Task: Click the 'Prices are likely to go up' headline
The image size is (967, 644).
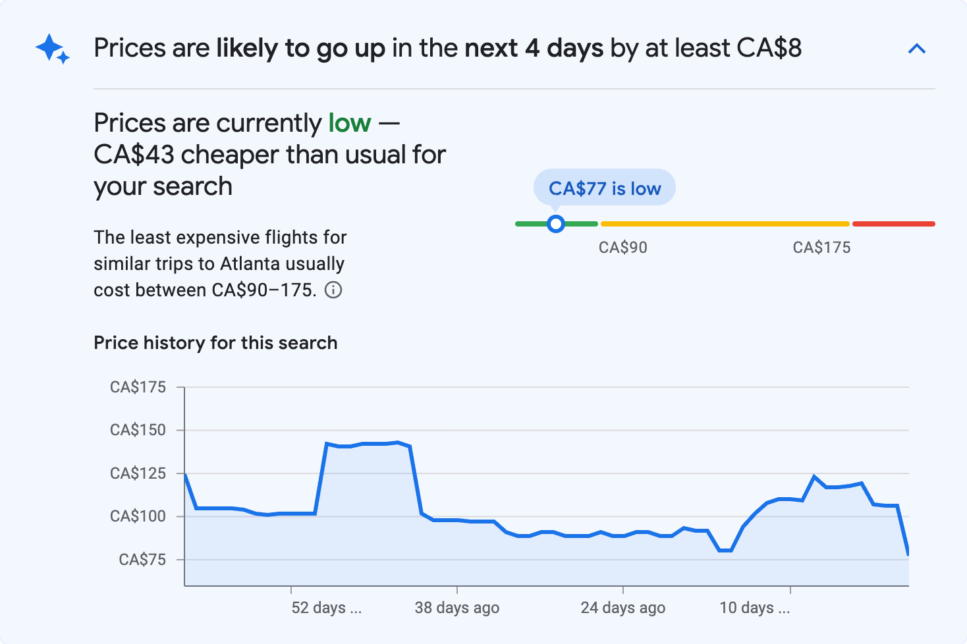Action: point(447,49)
